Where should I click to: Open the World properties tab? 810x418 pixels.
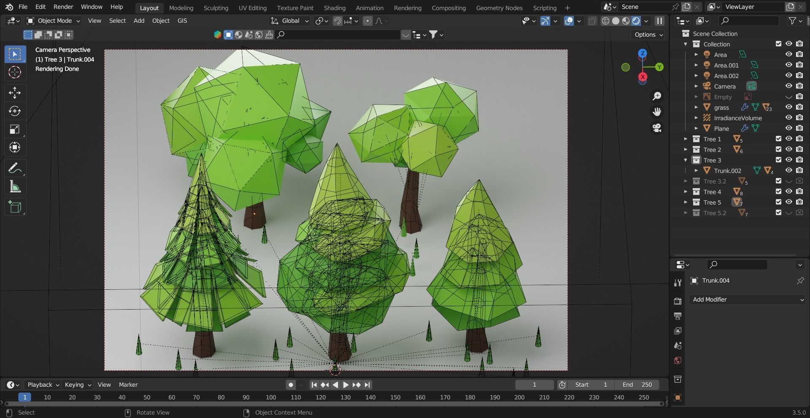[678, 360]
